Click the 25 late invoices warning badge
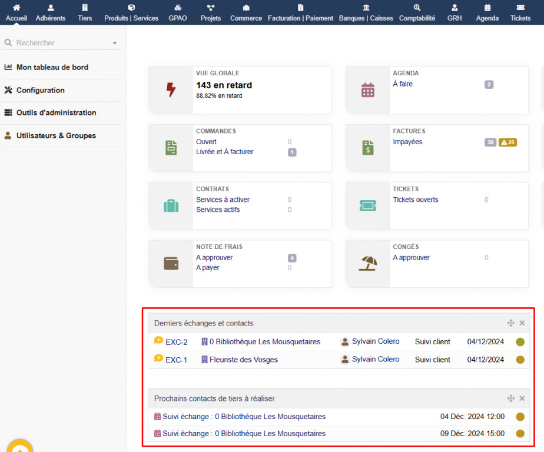 [x=507, y=142]
